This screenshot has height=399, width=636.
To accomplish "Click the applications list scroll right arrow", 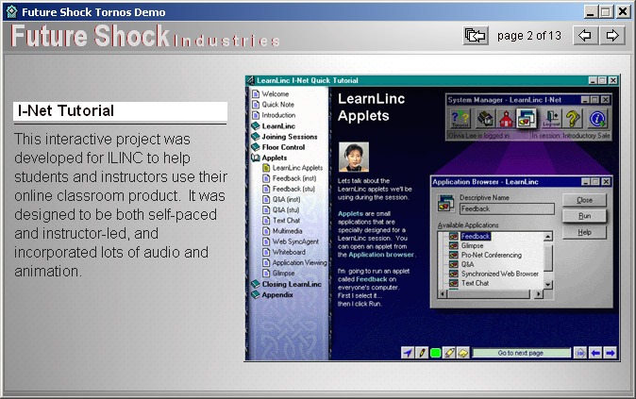I will click(x=539, y=294).
